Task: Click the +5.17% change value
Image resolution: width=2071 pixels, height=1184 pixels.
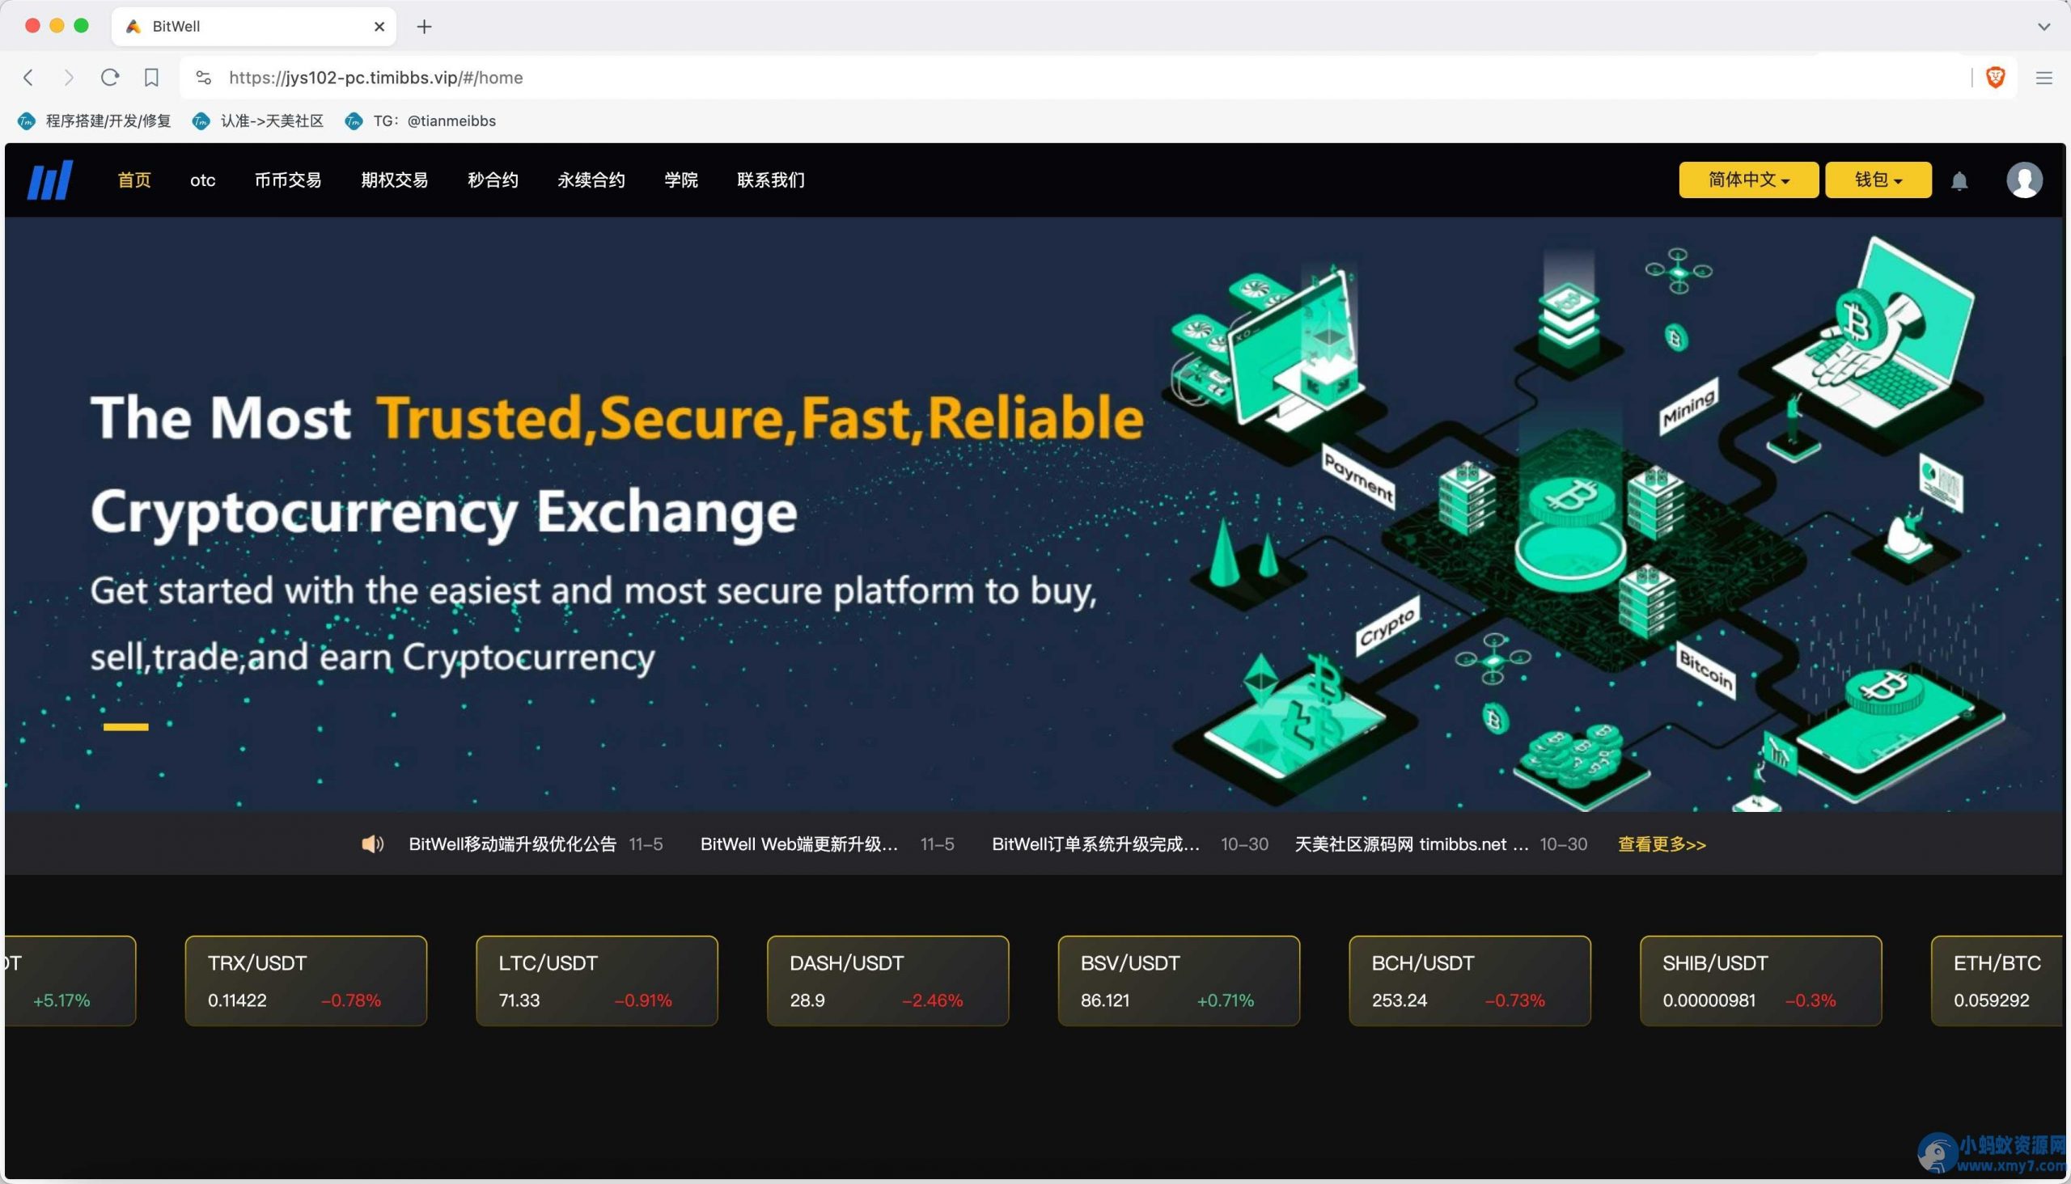Action: click(x=61, y=1000)
